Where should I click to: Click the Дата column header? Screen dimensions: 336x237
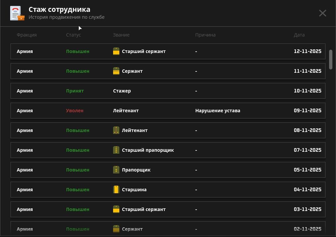(300, 35)
